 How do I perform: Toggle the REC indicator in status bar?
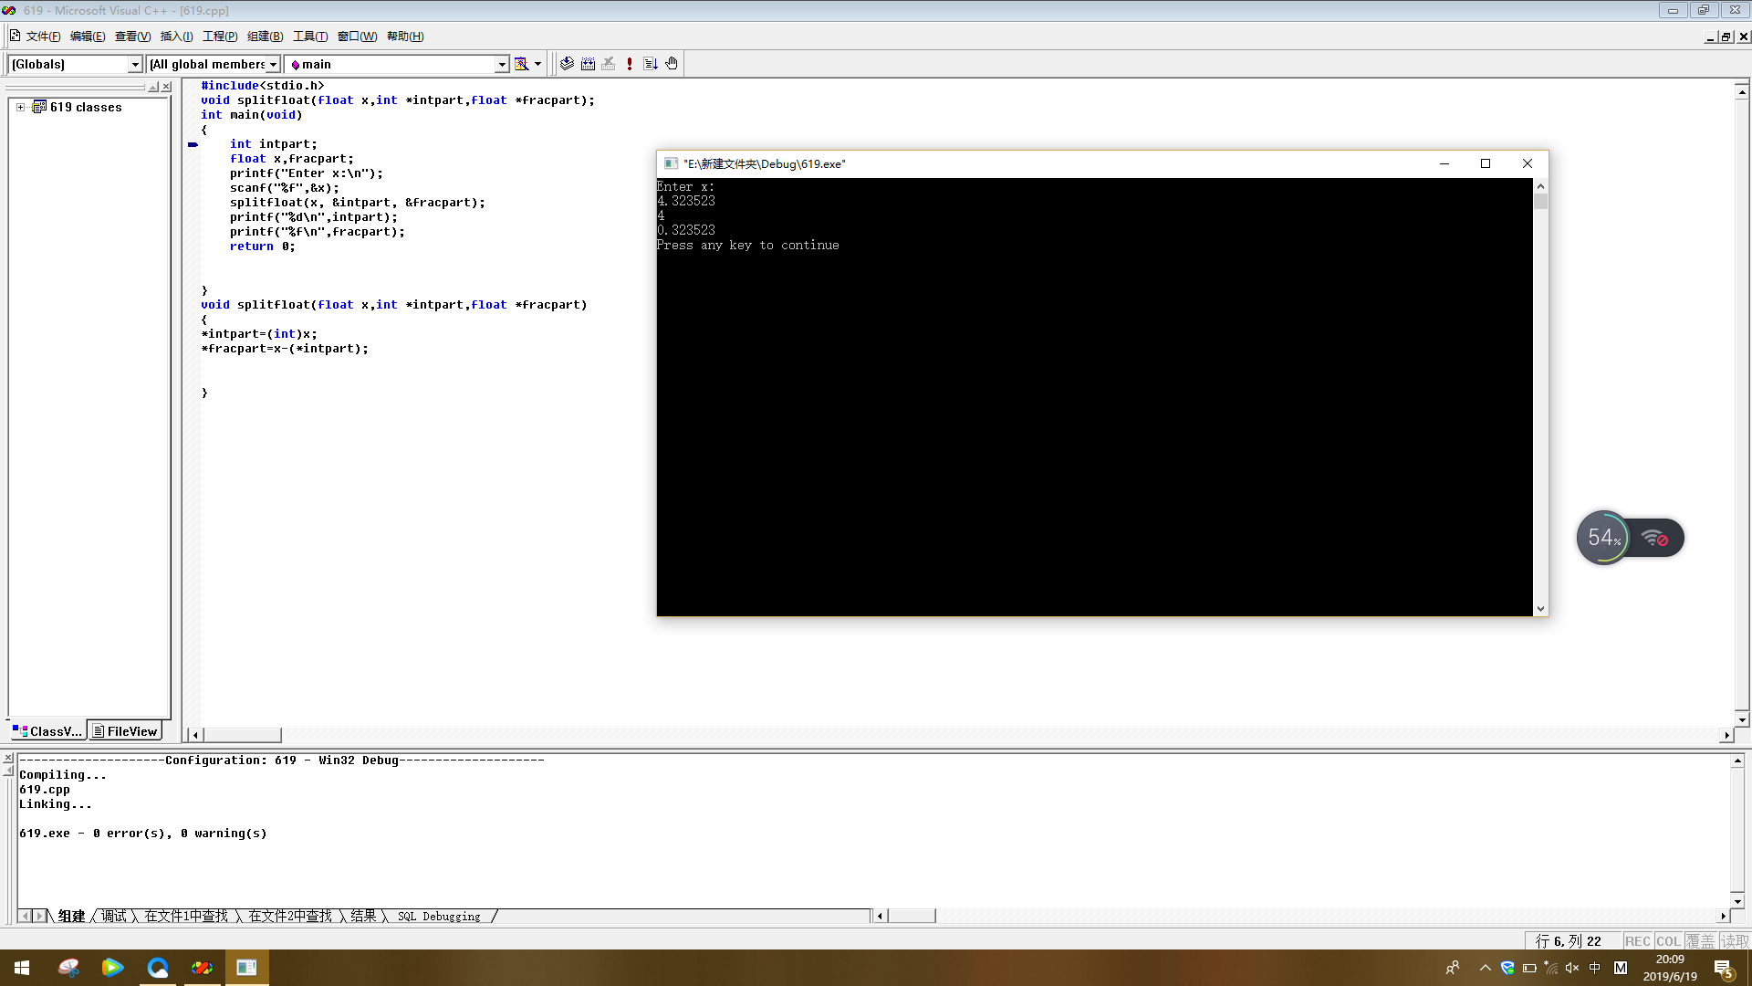(1637, 941)
